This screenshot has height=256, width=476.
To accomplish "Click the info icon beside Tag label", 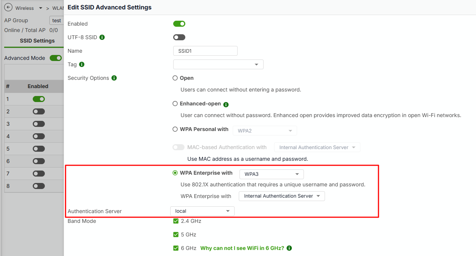I will [82, 64].
